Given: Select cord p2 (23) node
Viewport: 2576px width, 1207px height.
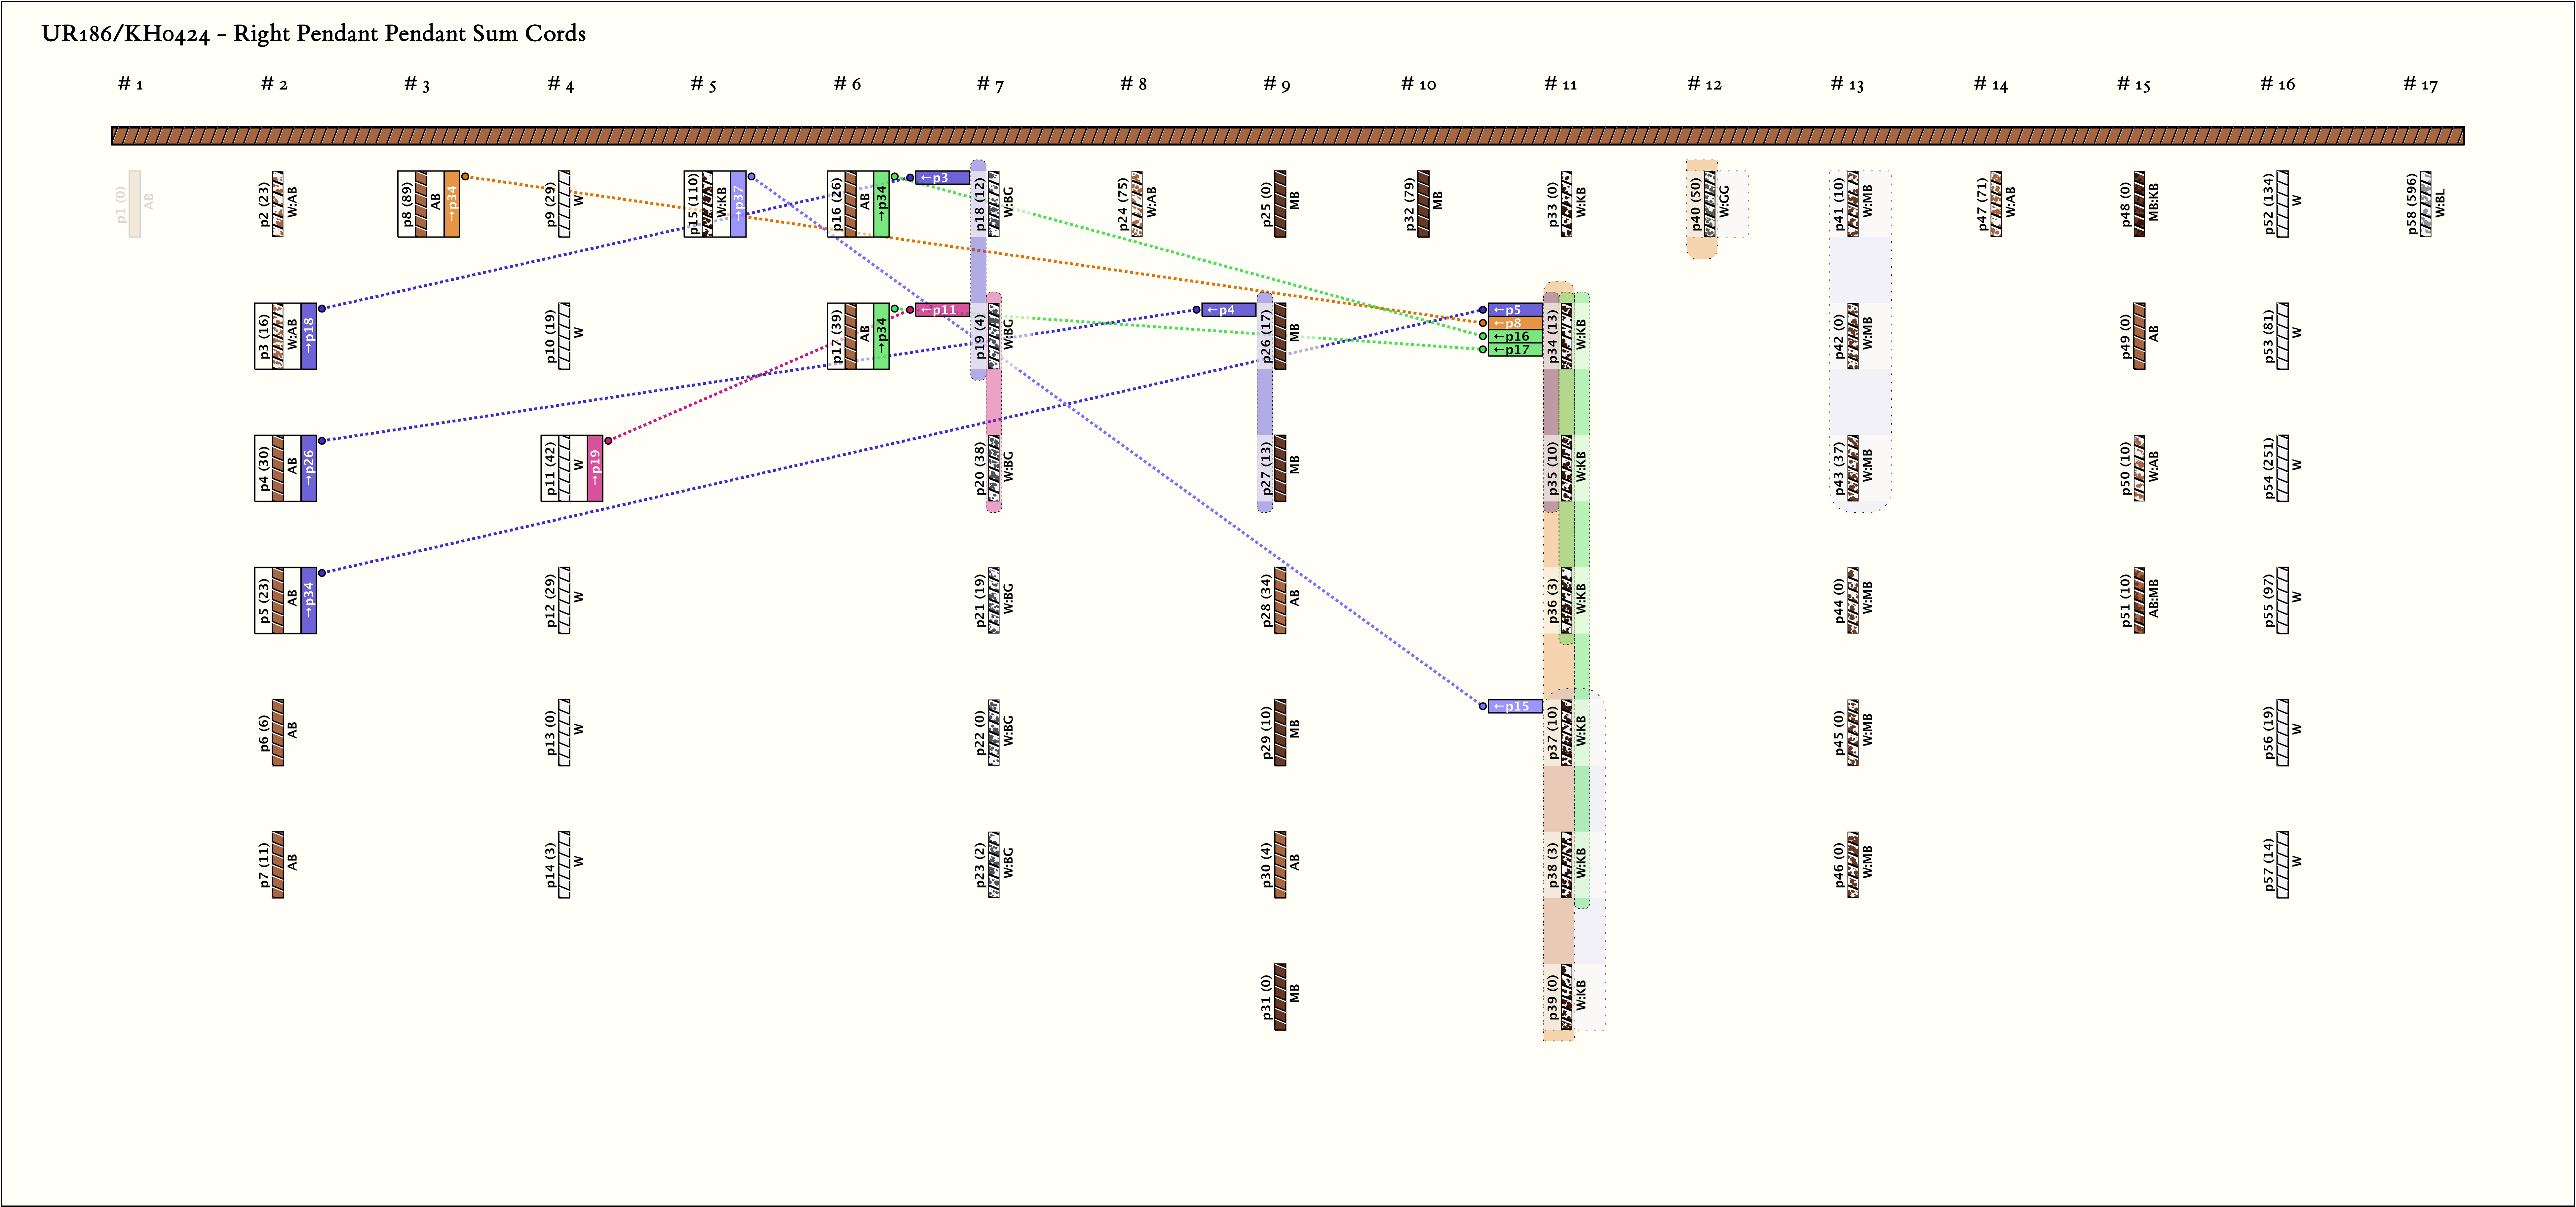Looking at the screenshot, I should click(278, 204).
